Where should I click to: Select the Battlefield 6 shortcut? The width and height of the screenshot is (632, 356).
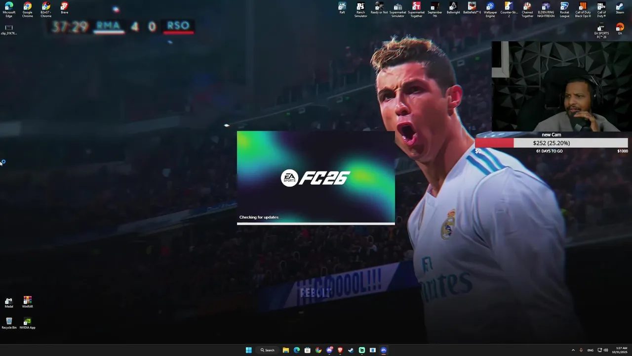pyautogui.click(x=472, y=8)
